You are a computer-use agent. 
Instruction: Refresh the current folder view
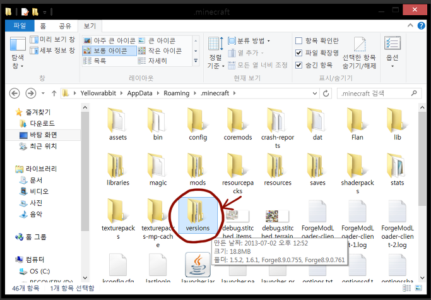pyautogui.click(x=326, y=93)
